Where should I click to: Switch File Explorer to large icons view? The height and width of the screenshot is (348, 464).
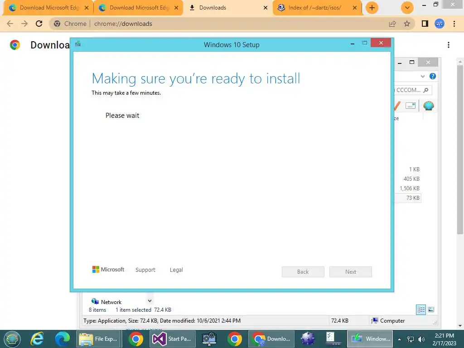click(x=431, y=310)
